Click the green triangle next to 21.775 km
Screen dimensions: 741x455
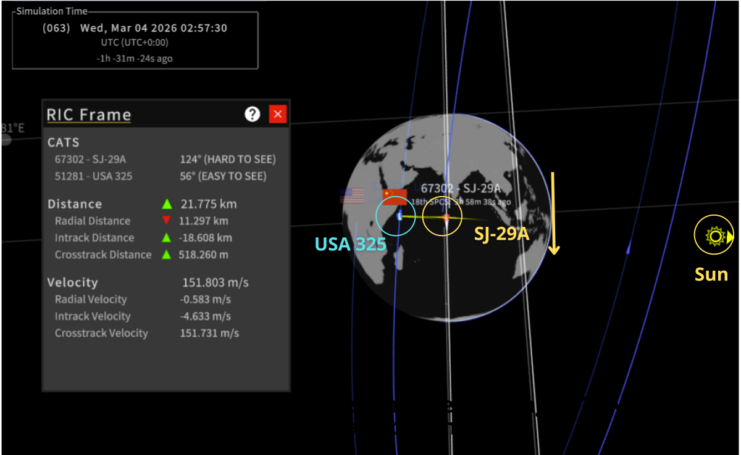(165, 203)
